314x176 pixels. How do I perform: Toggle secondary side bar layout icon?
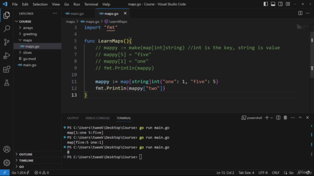[x=280, y=4]
